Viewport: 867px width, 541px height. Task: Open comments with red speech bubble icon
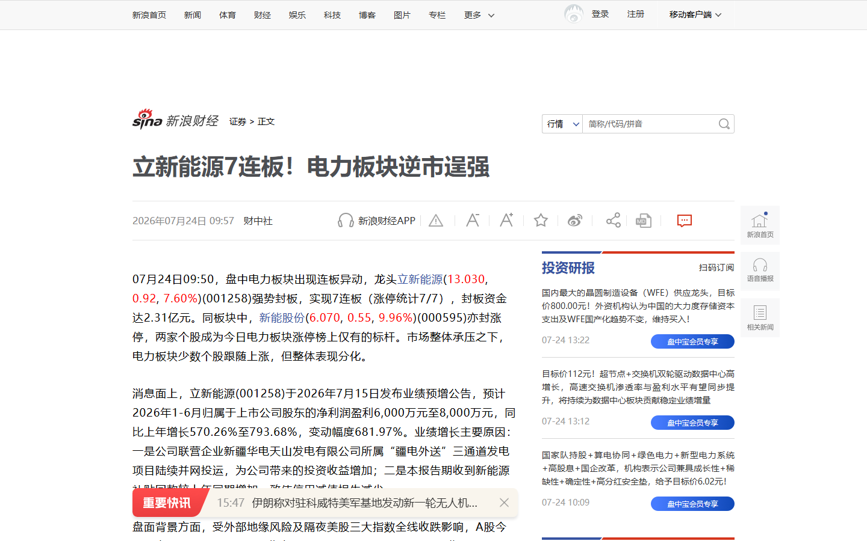coord(685,221)
